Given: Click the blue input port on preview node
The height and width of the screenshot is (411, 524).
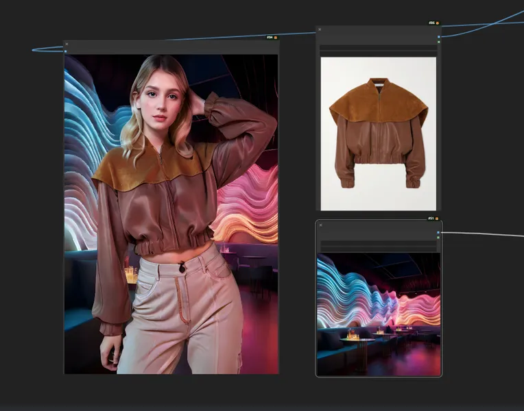Looking at the screenshot, I should [x=66, y=51].
